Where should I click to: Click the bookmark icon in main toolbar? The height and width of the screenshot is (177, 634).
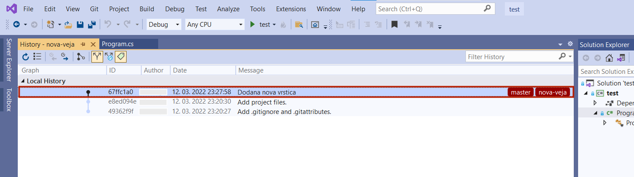point(394,25)
